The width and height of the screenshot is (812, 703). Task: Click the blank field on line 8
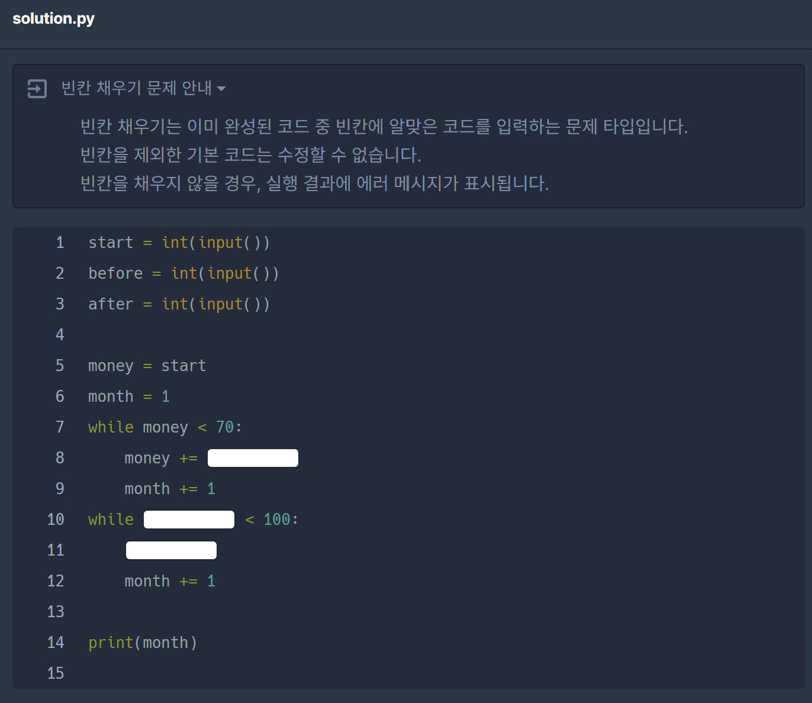coord(253,457)
